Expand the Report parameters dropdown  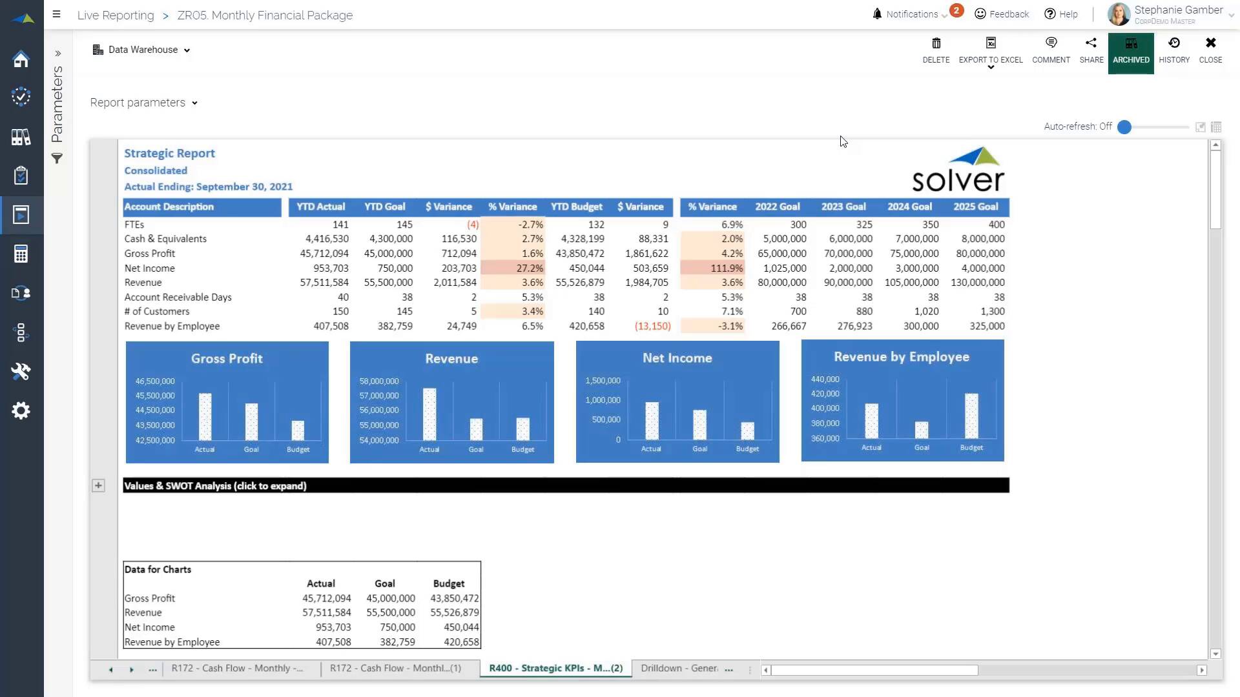(x=194, y=103)
